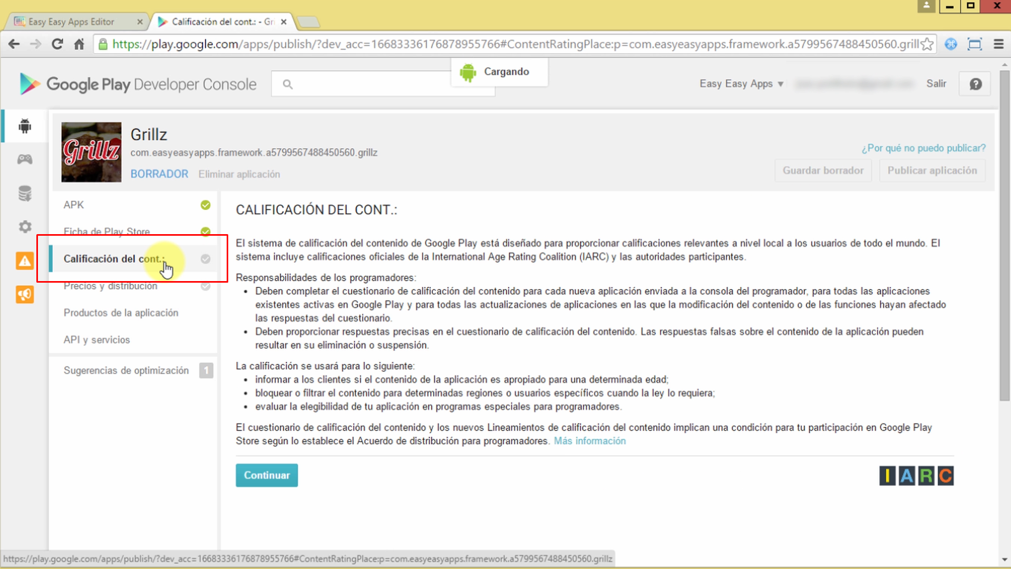Go to browser home page icon
This screenshot has width=1011, height=569.
[79, 44]
